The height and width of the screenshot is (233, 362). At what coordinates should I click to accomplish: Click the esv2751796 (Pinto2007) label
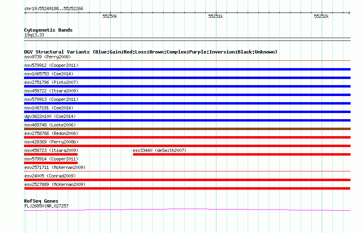(51, 82)
